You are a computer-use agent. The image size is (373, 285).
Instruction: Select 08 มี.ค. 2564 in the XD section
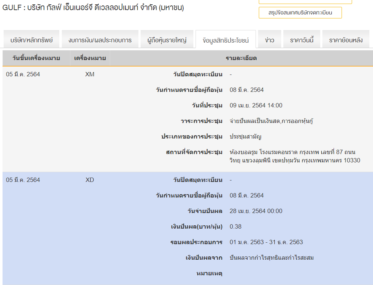(x=247, y=195)
